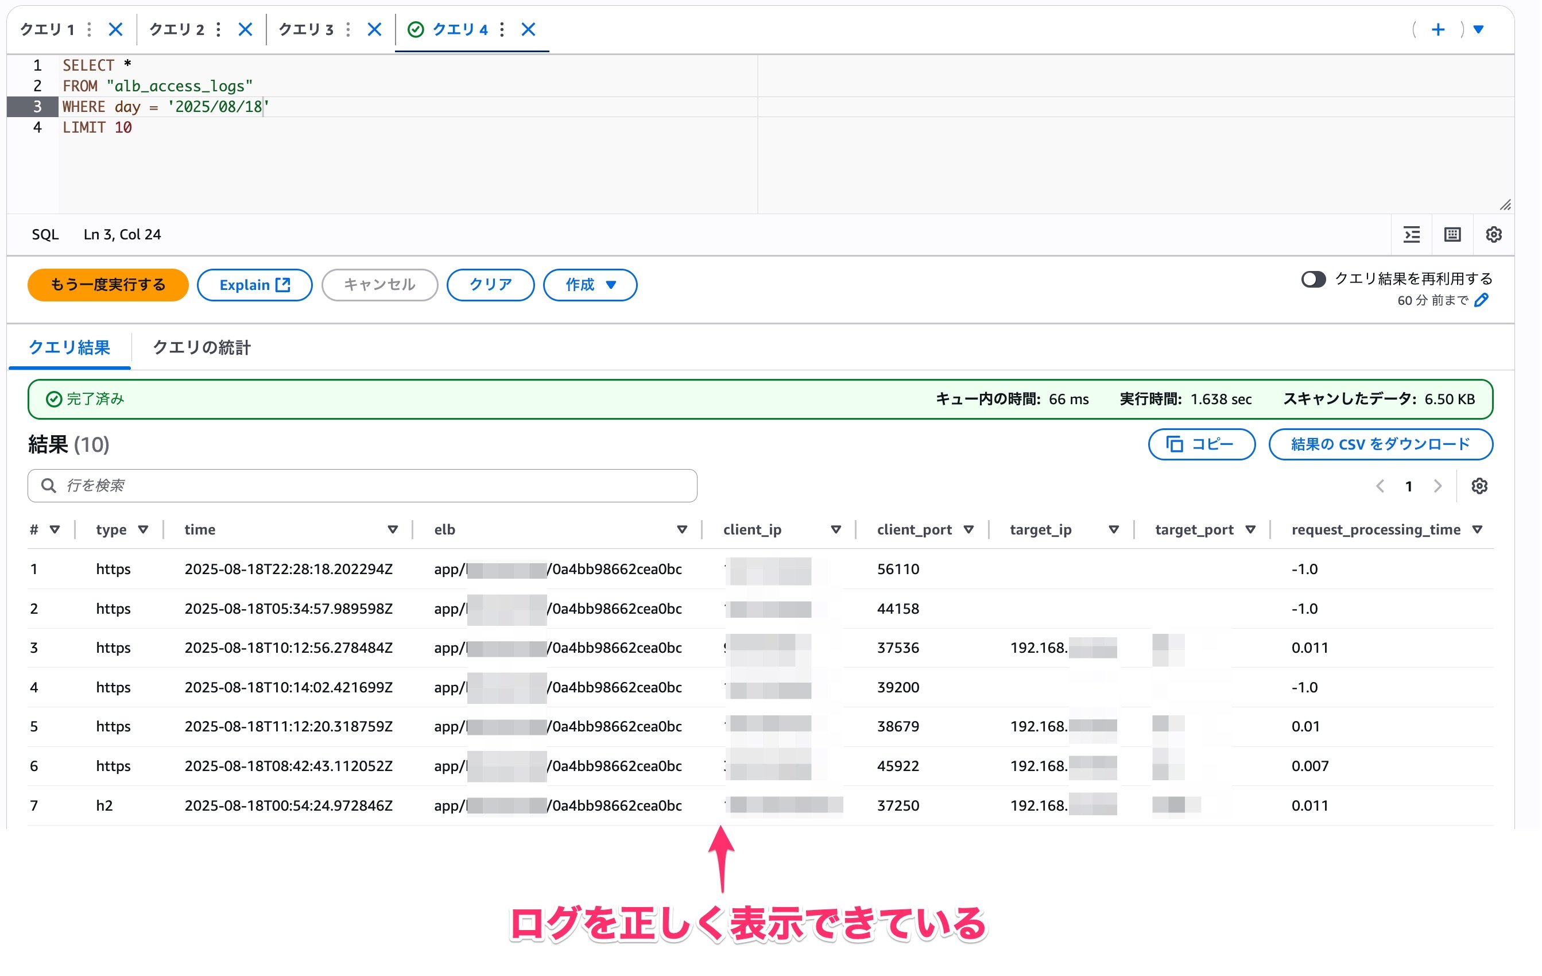
Task: Grab the editor resize handle corner
Action: pyautogui.click(x=1505, y=205)
